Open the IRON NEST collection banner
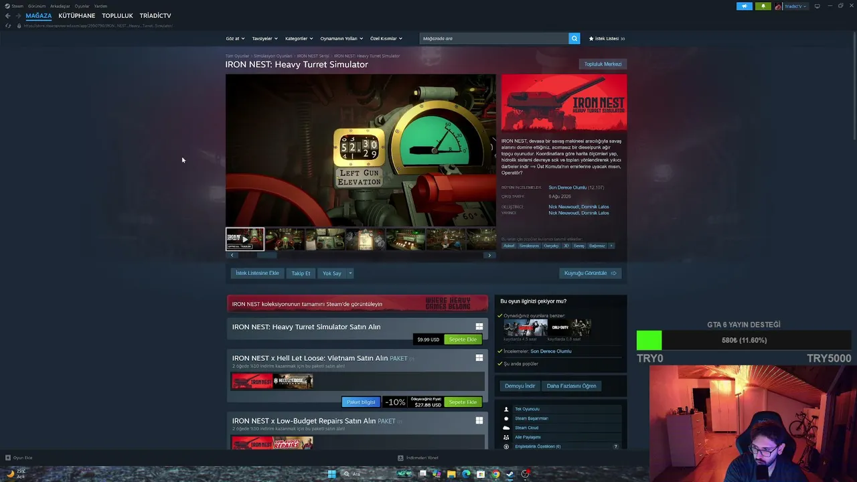Viewport: 857px width, 482px height. click(358, 304)
